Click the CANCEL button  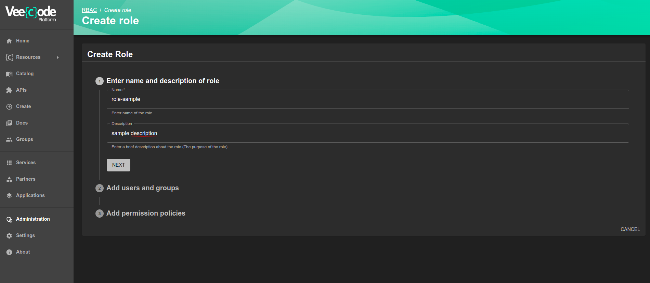pos(630,229)
